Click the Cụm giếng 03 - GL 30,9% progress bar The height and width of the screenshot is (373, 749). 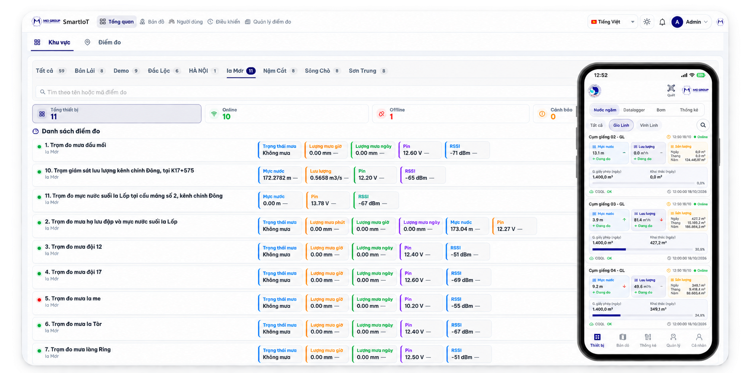point(642,250)
